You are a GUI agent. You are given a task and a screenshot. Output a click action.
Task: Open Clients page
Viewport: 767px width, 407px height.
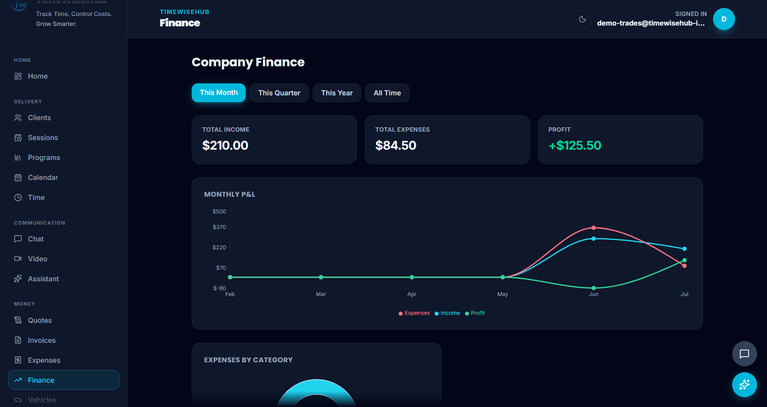click(x=64, y=118)
